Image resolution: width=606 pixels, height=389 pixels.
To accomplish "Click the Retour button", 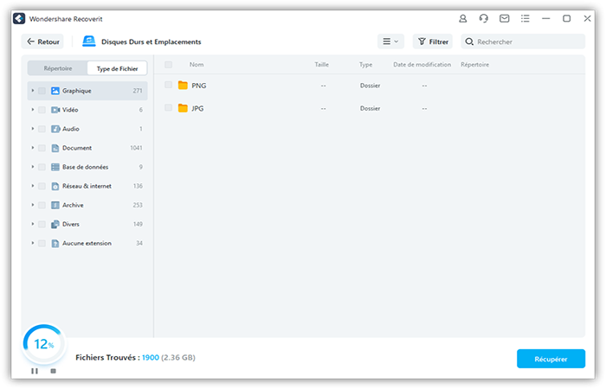I will click(x=42, y=41).
